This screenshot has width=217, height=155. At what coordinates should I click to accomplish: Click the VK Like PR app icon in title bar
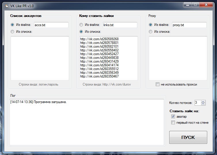7,6
